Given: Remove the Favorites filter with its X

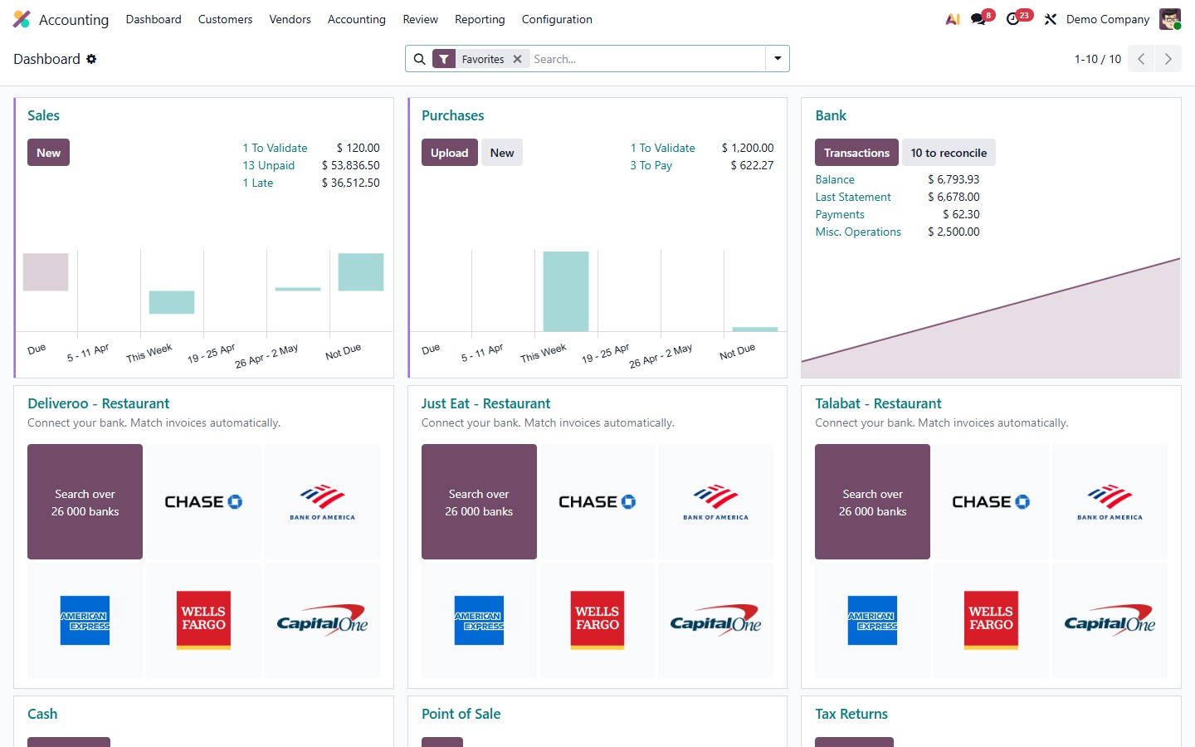Looking at the screenshot, I should point(517,59).
